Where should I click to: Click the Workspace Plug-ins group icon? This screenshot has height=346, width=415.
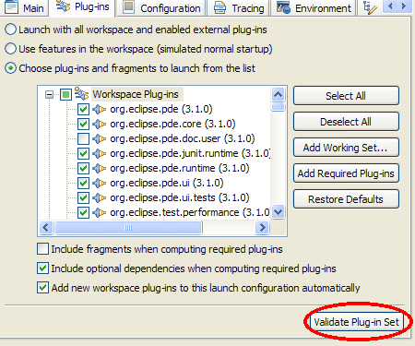pos(82,94)
